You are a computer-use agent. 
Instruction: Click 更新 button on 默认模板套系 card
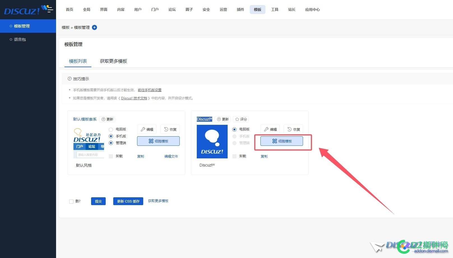click(x=107, y=119)
